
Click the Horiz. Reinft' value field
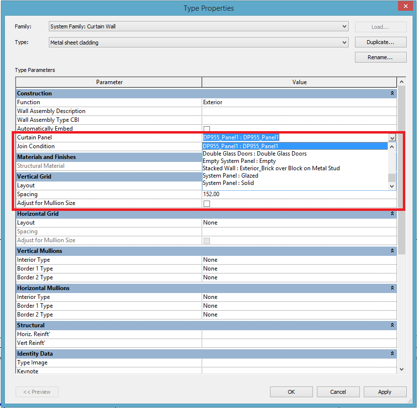(x=299, y=334)
